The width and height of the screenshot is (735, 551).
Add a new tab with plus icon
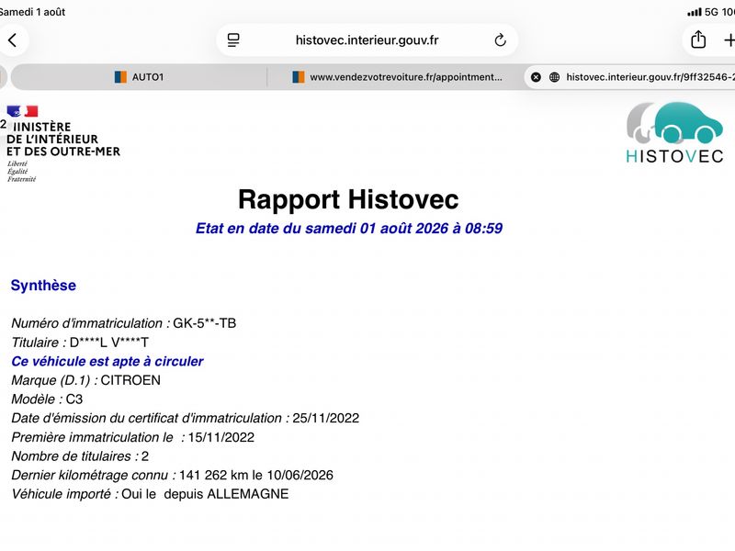(x=729, y=40)
